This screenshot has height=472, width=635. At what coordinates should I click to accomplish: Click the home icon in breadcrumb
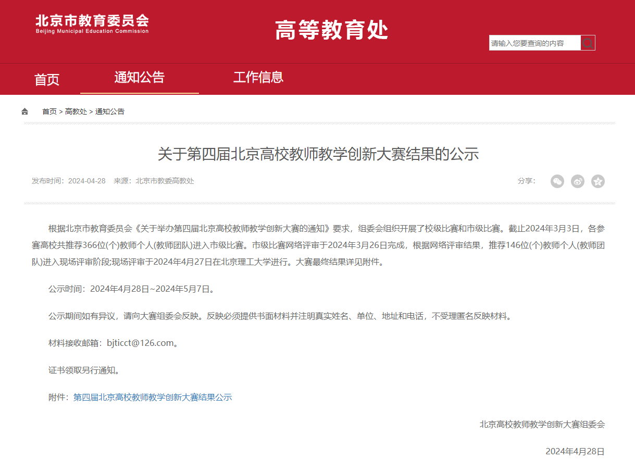tap(25, 111)
